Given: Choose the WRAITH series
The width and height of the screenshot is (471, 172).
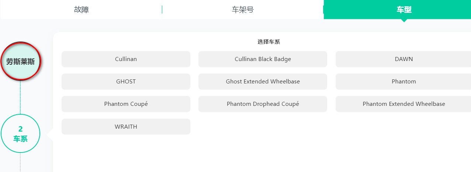Looking at the screenshot, I should click(x=126, y=127).
